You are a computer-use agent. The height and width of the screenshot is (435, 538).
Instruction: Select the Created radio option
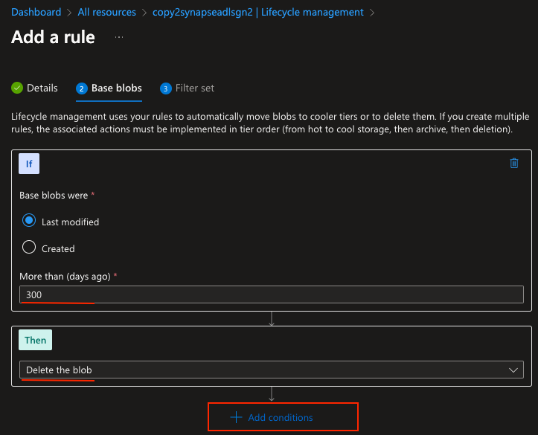29,247
